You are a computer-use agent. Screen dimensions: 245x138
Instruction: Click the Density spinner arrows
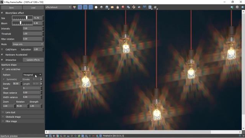pos(21,84)
